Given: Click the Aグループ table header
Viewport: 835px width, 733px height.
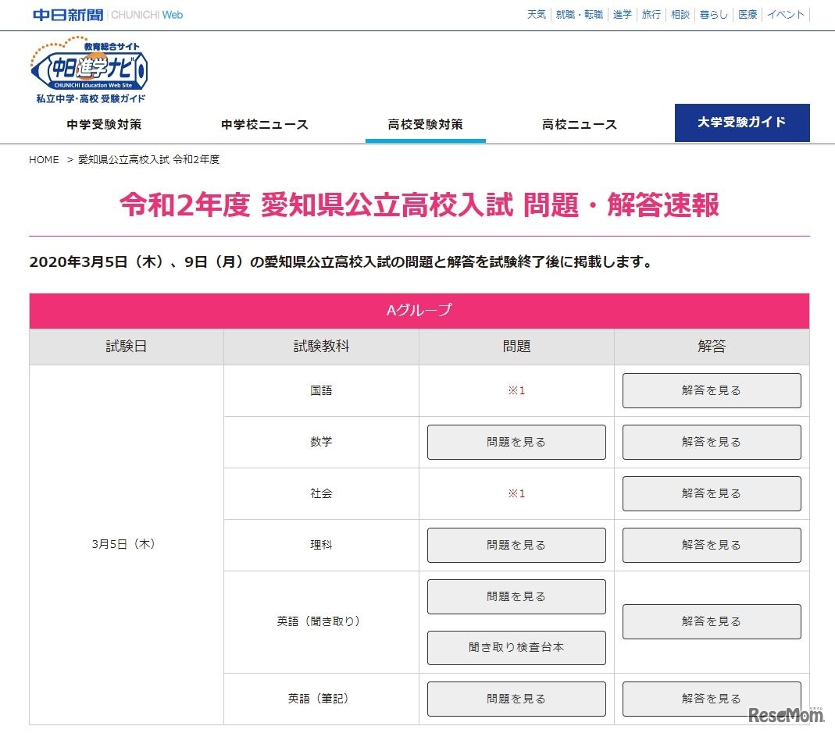Looking at the screenshot, I should (419, 311).
